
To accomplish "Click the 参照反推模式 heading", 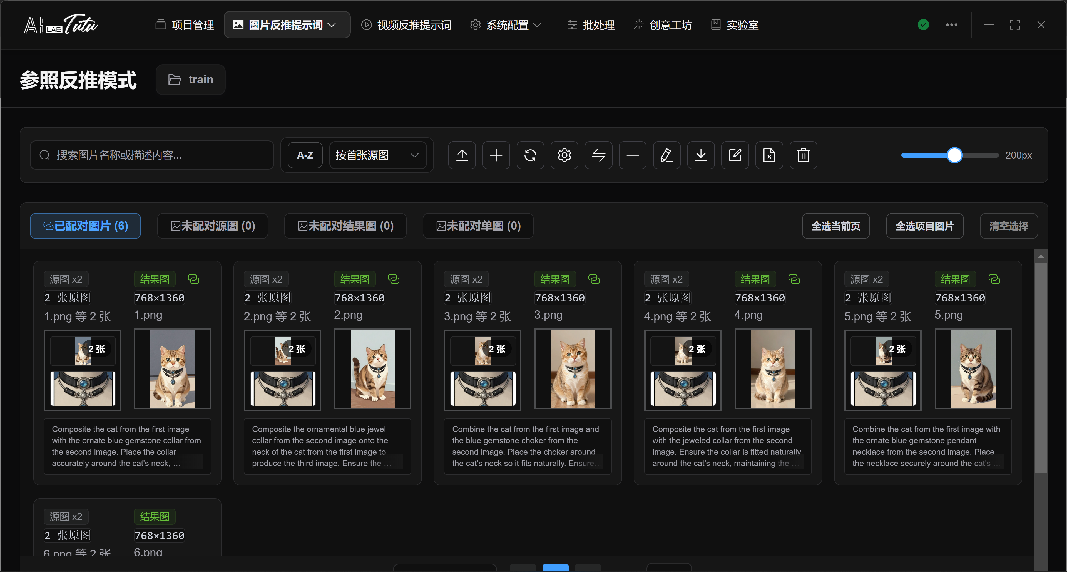I will 78,80.
